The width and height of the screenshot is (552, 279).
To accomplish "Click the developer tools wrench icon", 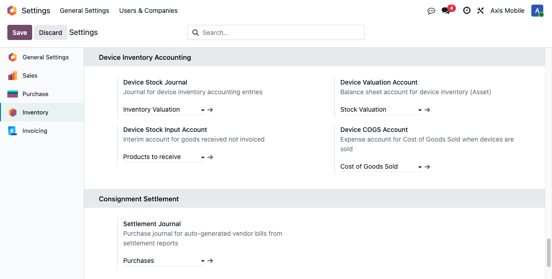I will 480,11.
